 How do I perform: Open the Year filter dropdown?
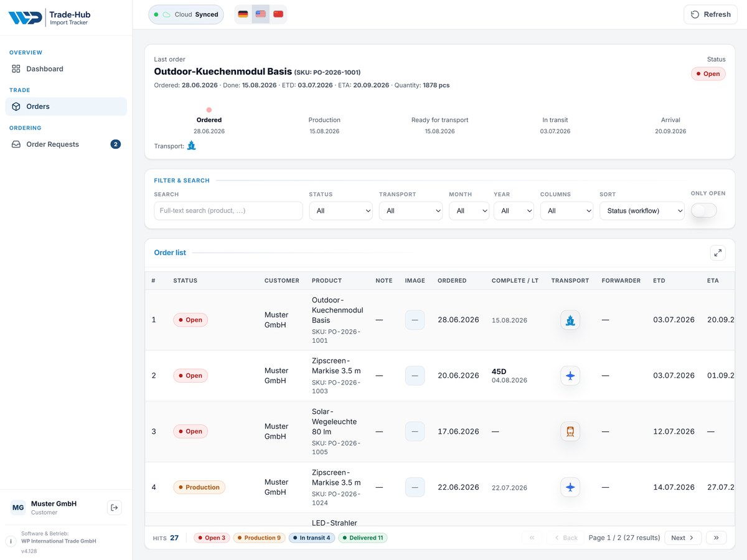(x=514, y=211)
